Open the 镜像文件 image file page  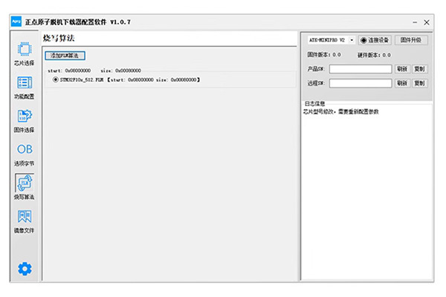(x=25, y=222)
